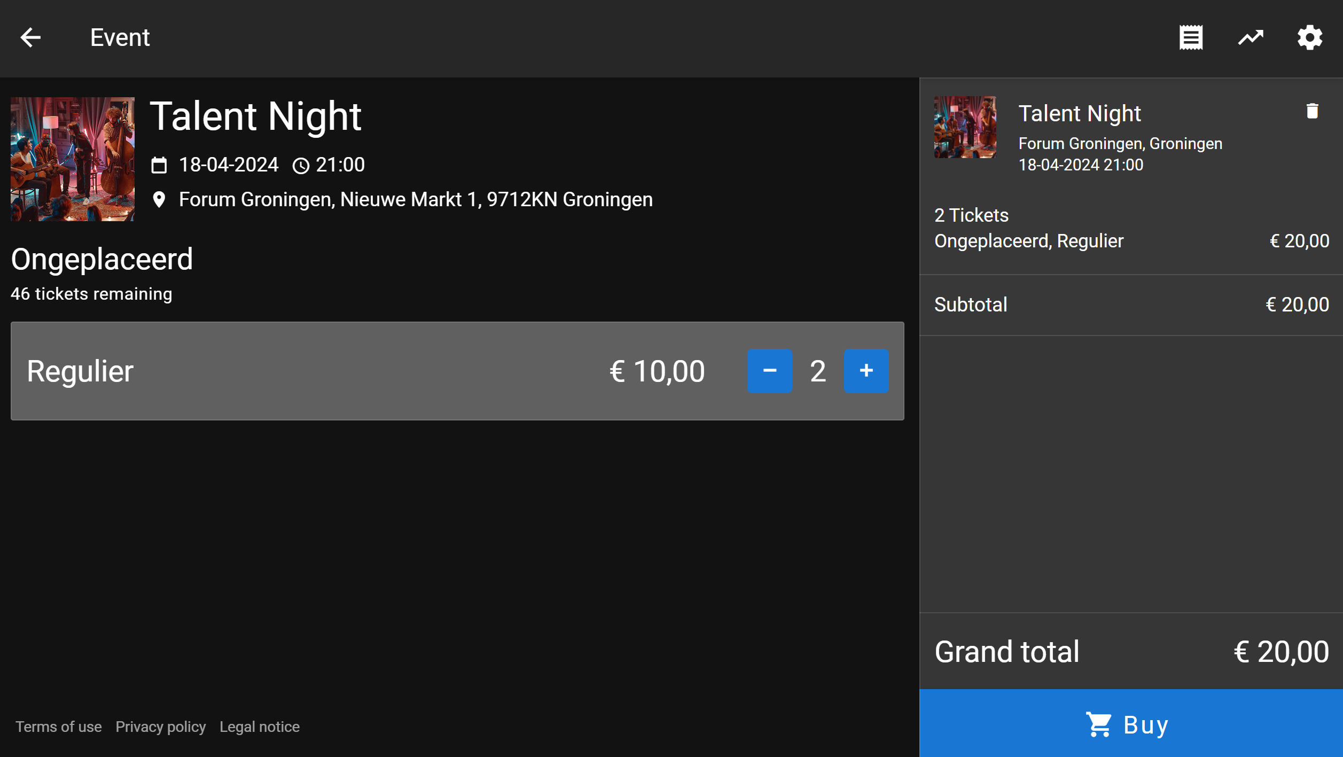This screenshot has width=1343, height=757.
Task: Open the Legal notice link
Action: pos(260,727)
